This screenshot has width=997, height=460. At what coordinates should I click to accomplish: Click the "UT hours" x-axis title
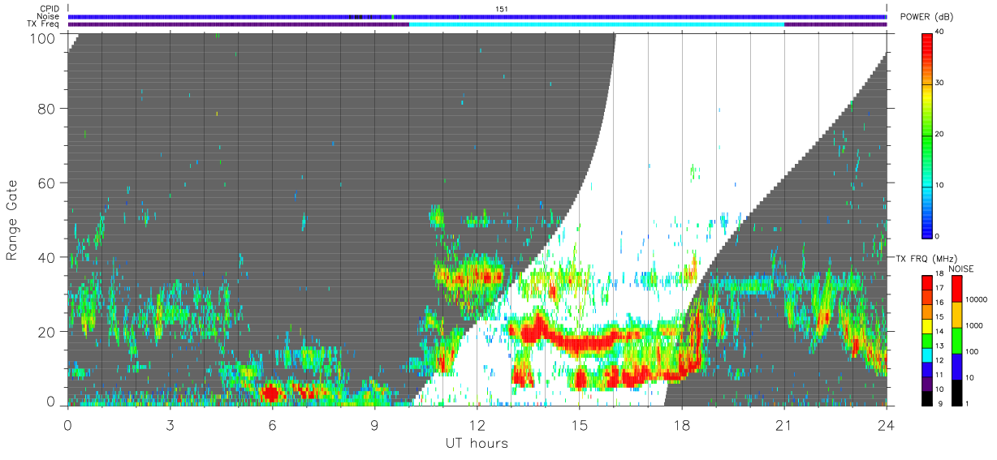[x=477, y=444]
